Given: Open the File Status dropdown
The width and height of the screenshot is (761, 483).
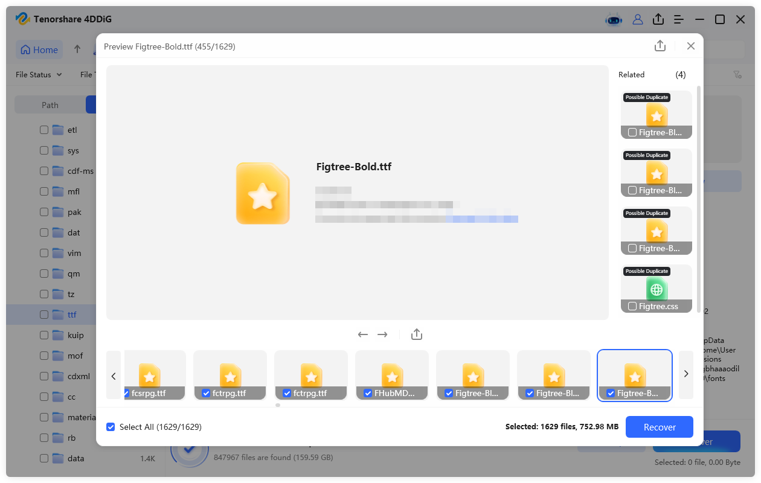Looking at the screenshot, I should [x=39, y=75].
